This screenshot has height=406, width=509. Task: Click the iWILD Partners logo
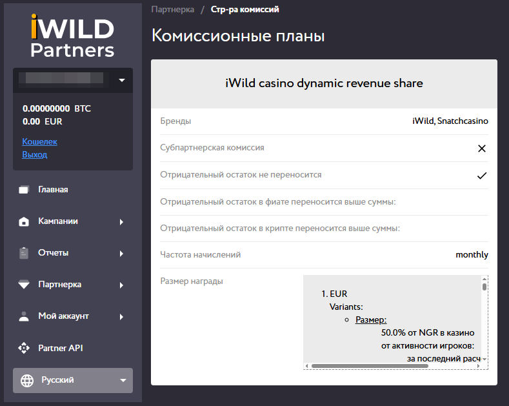pos(72,36)
